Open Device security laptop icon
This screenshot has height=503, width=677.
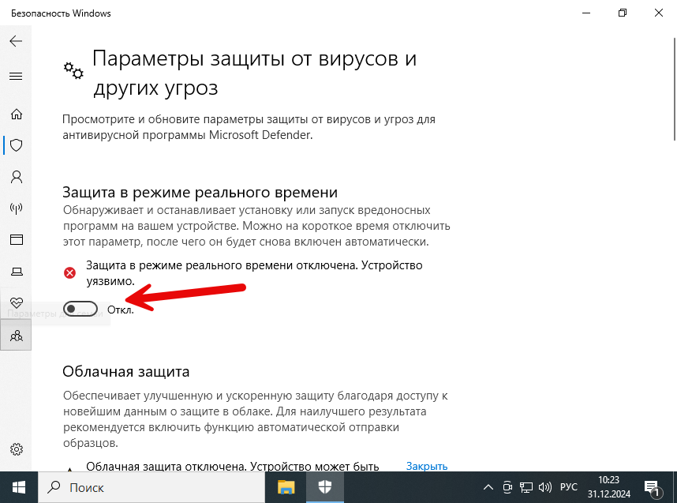click(16, 272)
